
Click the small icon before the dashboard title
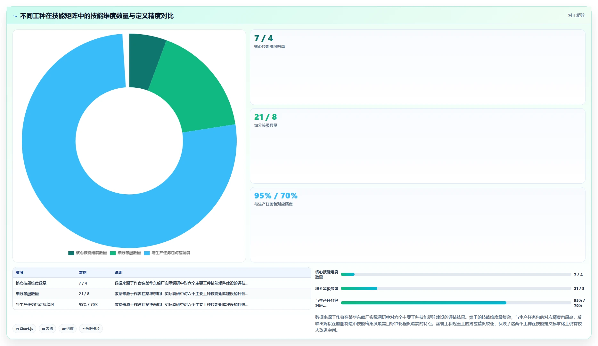pos(15,16)
